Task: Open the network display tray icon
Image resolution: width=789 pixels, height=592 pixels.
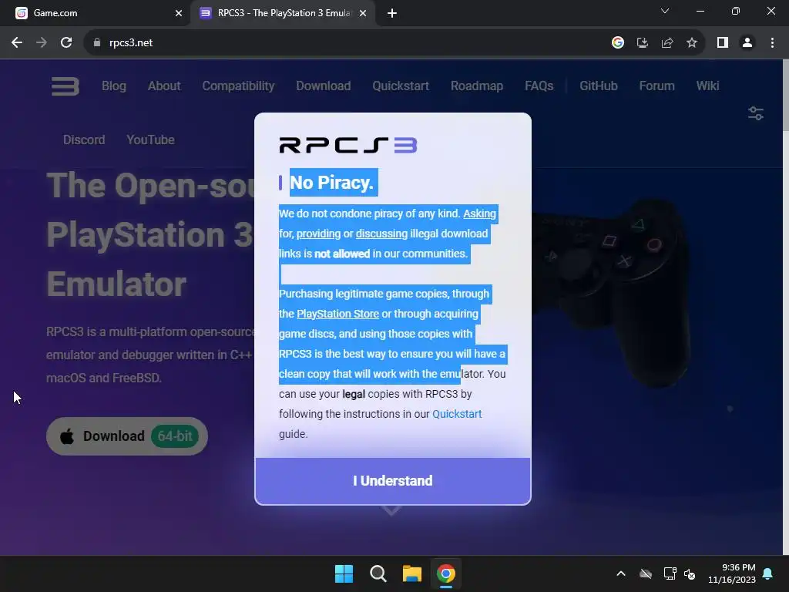Action: tap(670, 573)
